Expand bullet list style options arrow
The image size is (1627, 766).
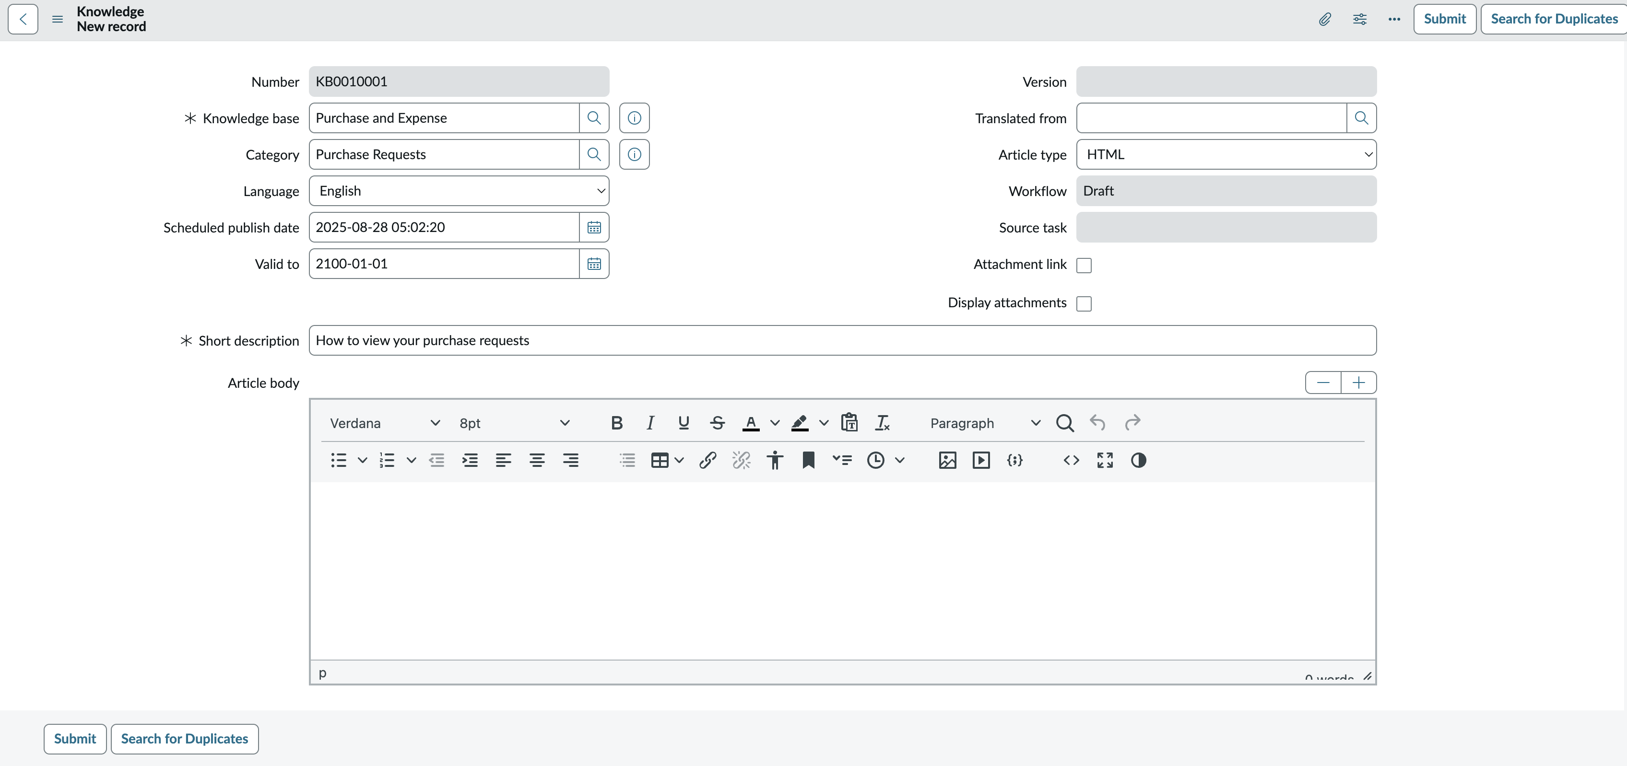pos(363,461)
